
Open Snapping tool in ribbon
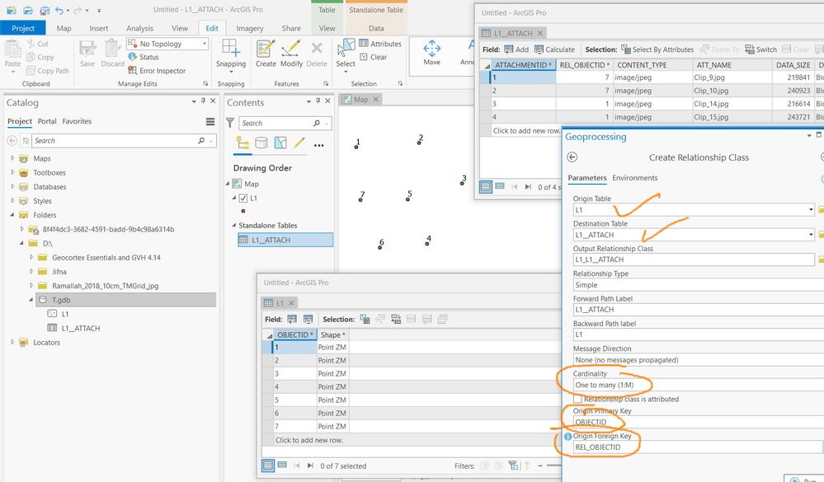[231, 54]
